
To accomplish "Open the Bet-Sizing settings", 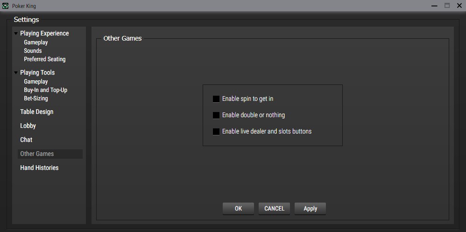I will [36, 98].
